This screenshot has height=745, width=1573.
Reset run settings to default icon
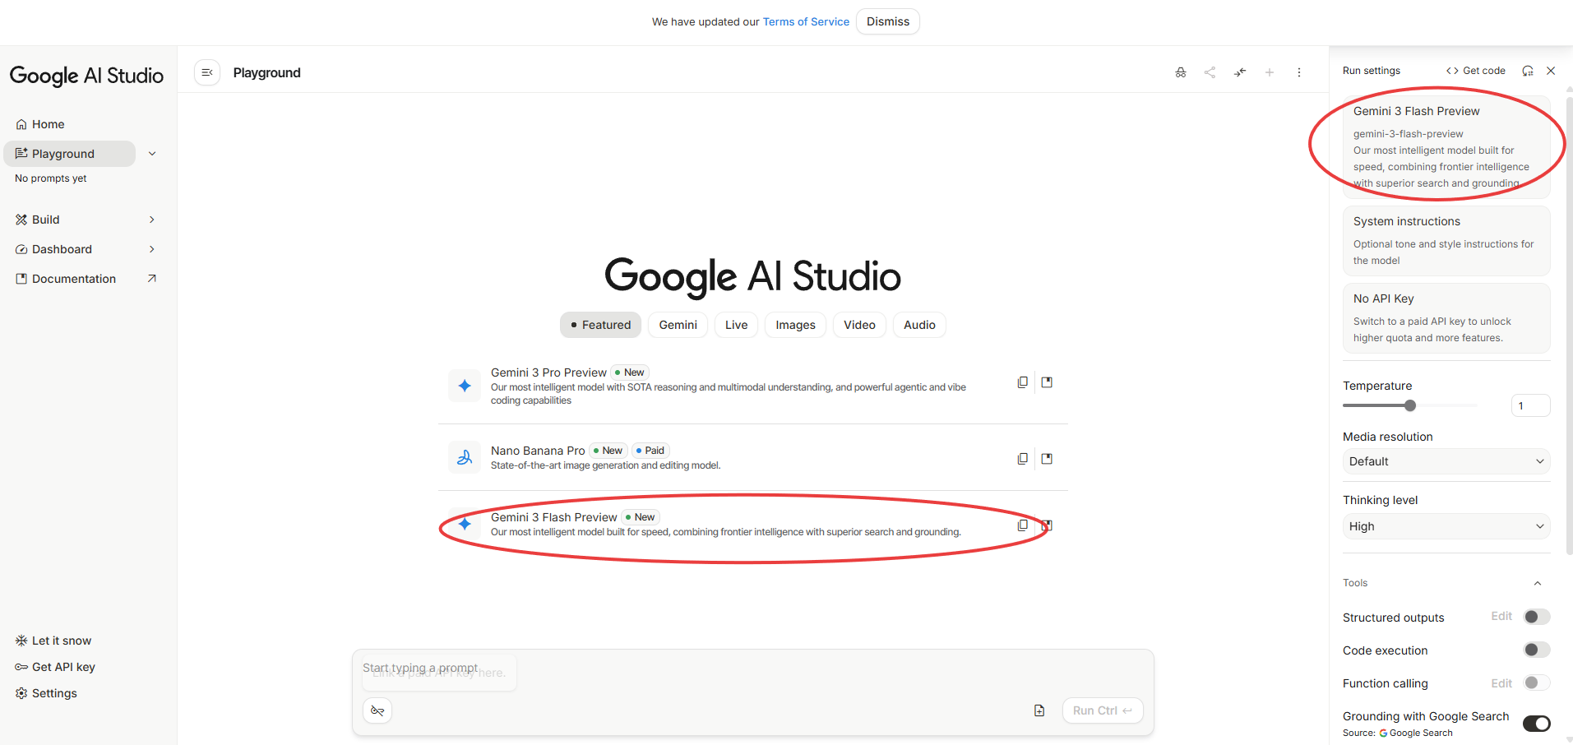pyautogui.click(x=1528, y=71)
